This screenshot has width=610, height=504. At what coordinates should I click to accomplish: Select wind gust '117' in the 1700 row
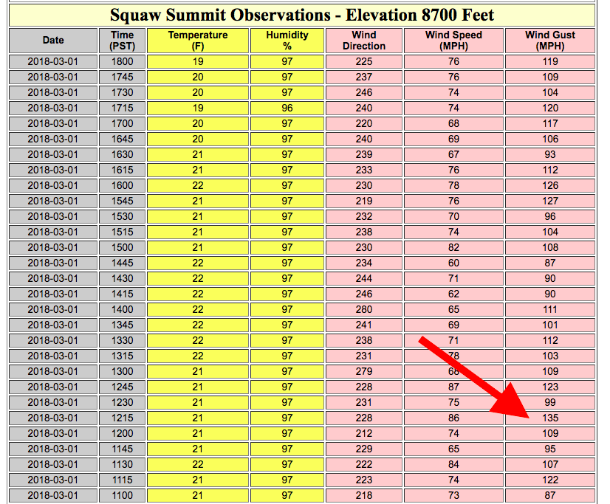(550, 124)
